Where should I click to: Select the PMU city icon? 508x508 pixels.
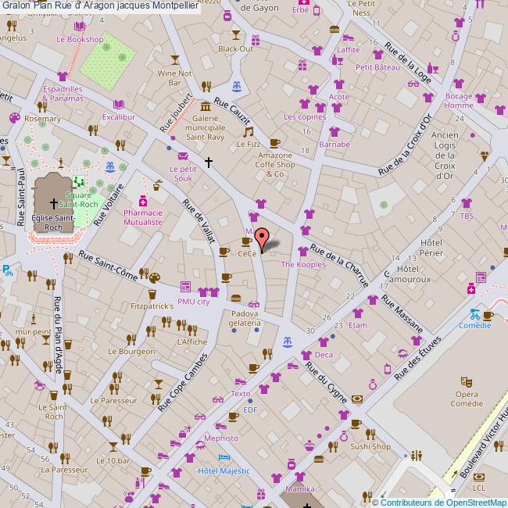184,288
